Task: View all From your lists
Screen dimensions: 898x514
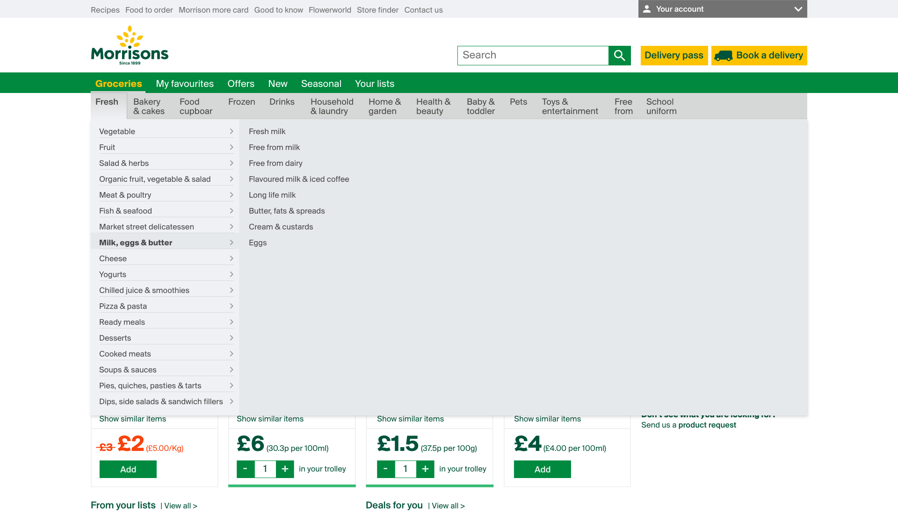Action: (x=181, y=506)
